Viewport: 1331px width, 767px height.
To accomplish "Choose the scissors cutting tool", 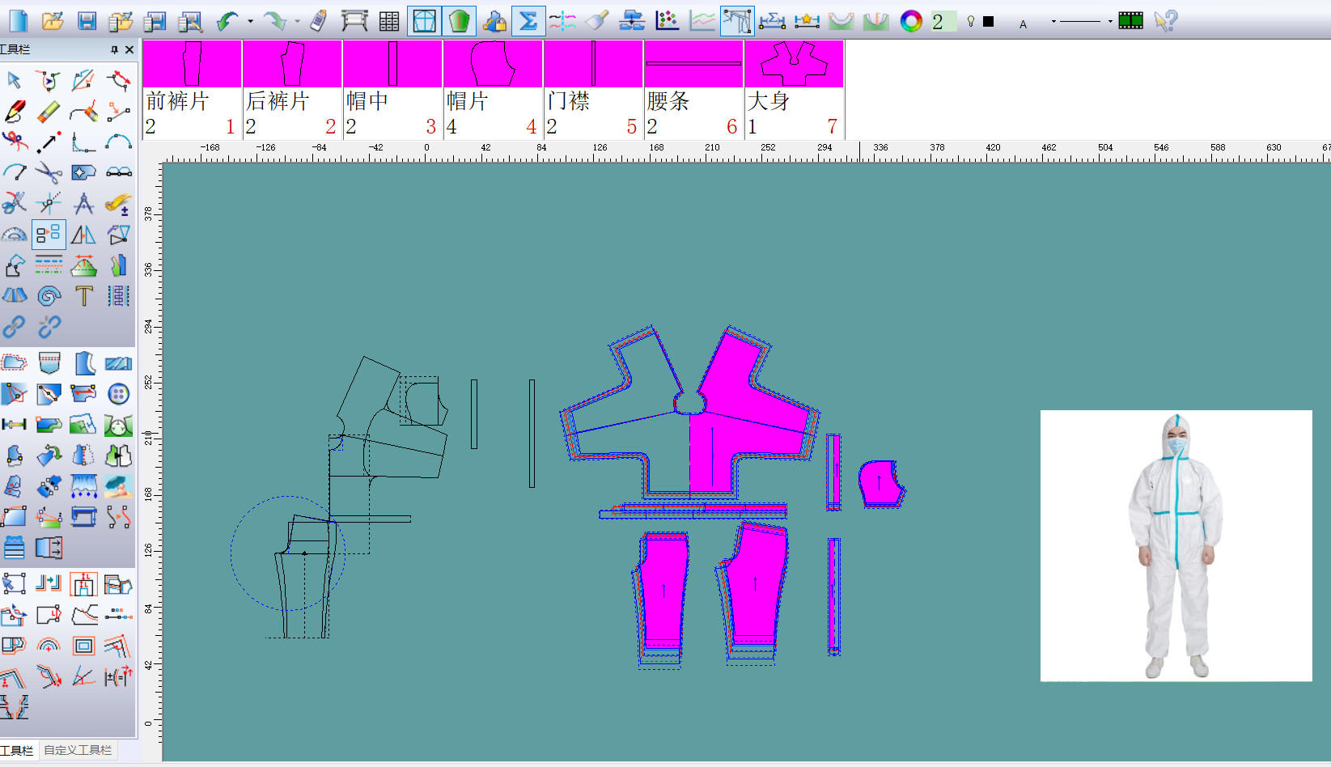I will tap(49, 172).
